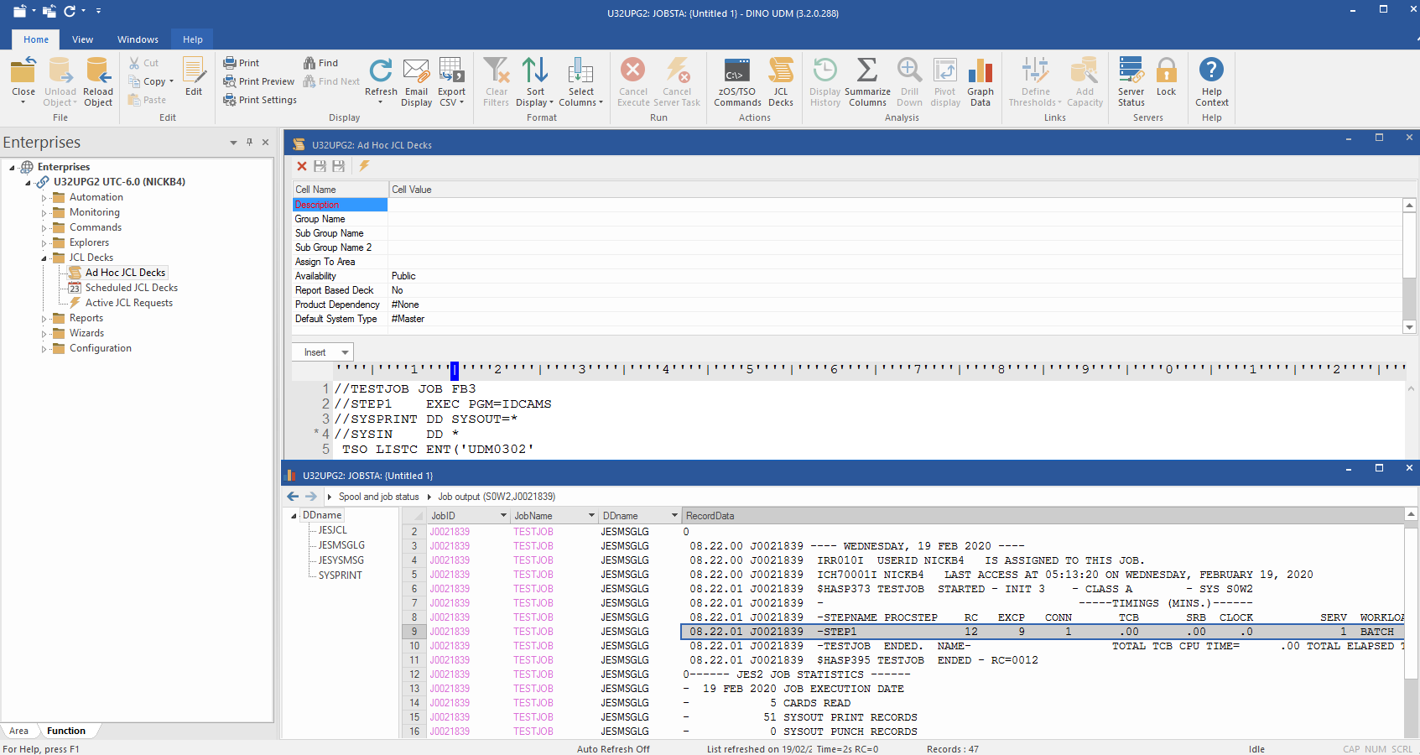Screen dimensions: 1420x755
Task: Open the Server Status tool
Action: tap(1130, 81)
